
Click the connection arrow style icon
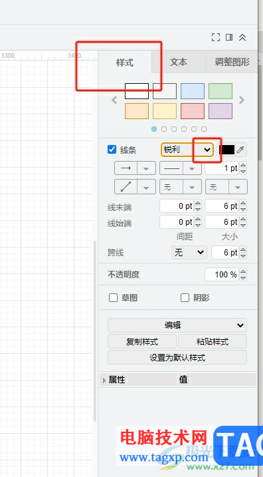126,168
